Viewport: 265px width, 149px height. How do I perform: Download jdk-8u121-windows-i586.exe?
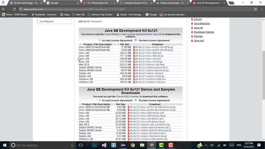coord(150,79)
